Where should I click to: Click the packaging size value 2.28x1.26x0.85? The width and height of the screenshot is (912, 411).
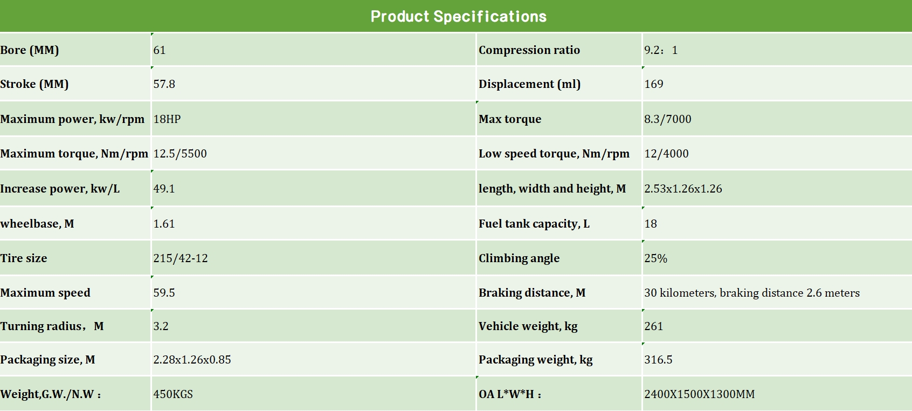pos(192,360)
